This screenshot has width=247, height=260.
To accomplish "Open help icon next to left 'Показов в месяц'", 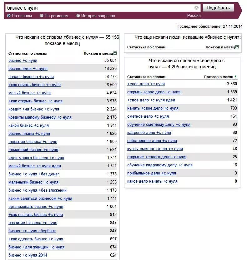I will coord(115,53).
